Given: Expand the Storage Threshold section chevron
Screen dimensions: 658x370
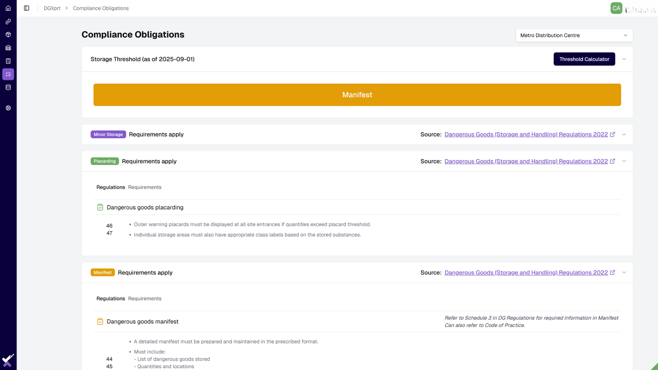Looking at the screenshot, I should click(x=624, y=59).
